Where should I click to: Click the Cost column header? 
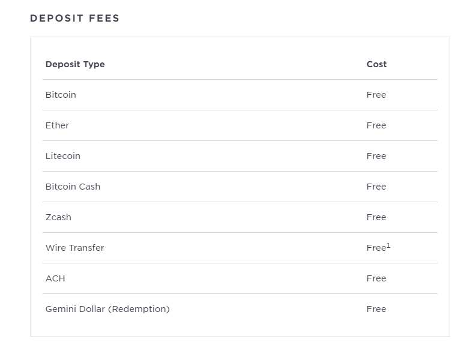(376, 64)
